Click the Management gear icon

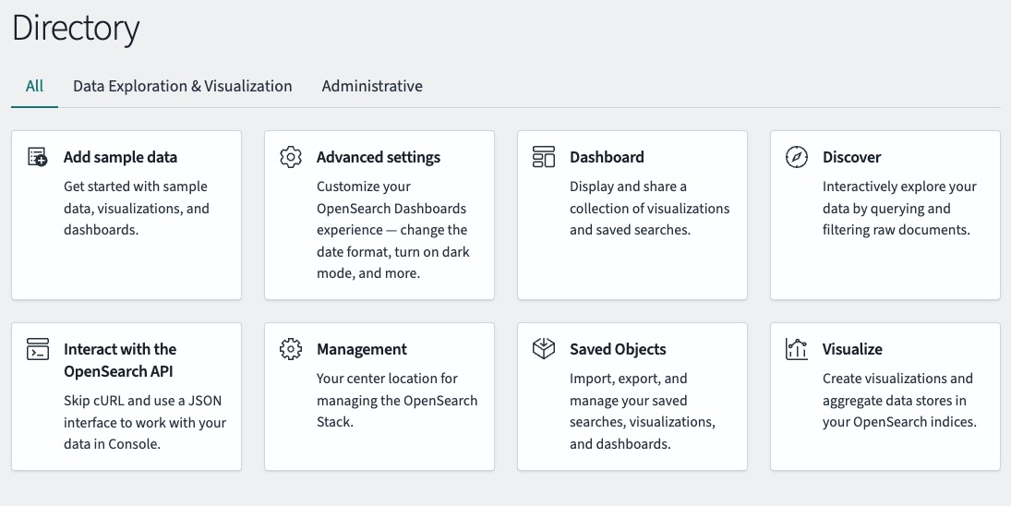click(x=291, y=349)
